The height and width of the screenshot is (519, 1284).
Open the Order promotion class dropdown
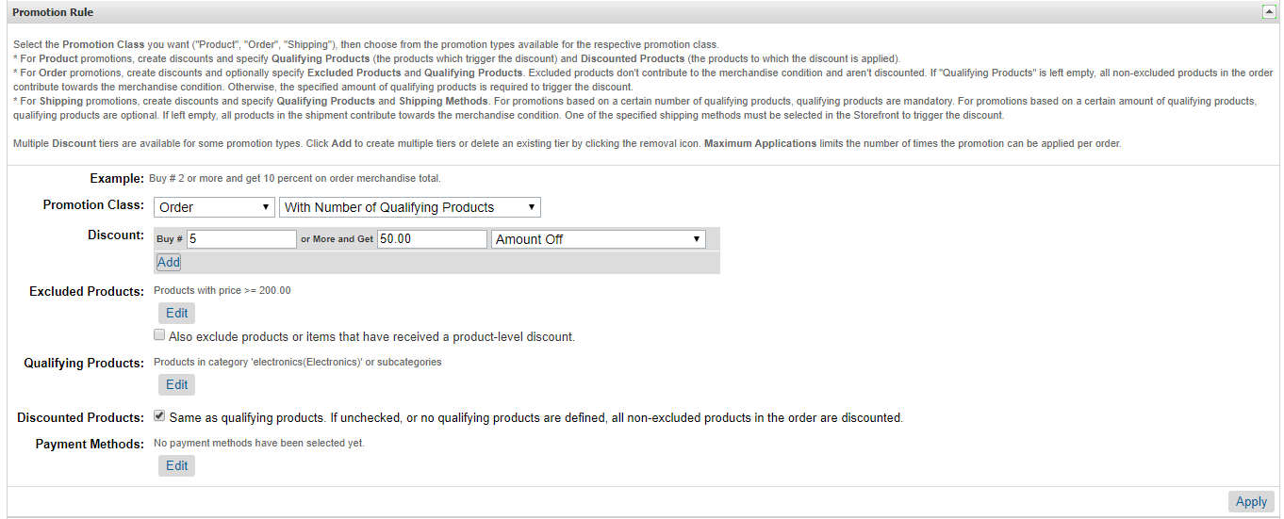coord(214,207)
